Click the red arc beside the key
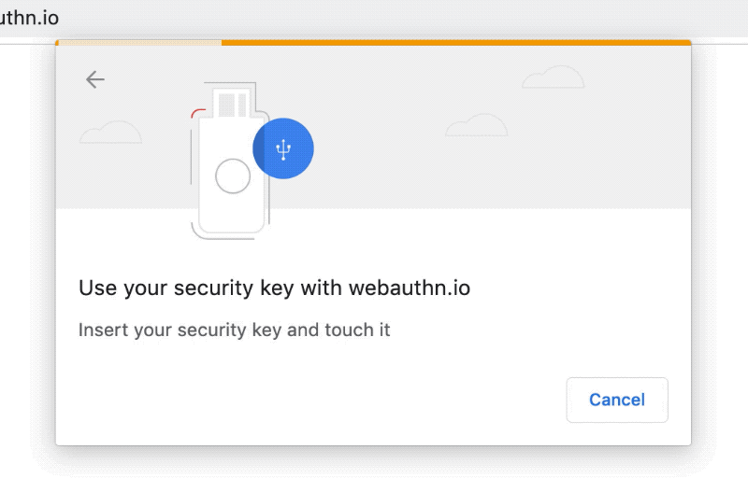The width and height of the screenshot is (748, 492). coord(197,113)
